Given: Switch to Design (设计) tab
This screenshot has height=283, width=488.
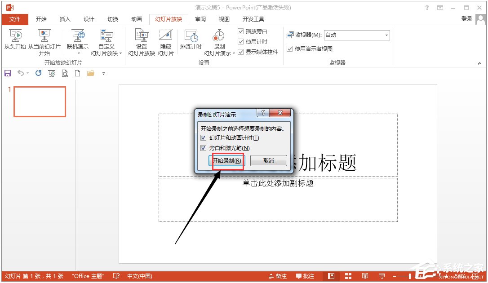Looking at the screenshot, I should click(89, 19).
